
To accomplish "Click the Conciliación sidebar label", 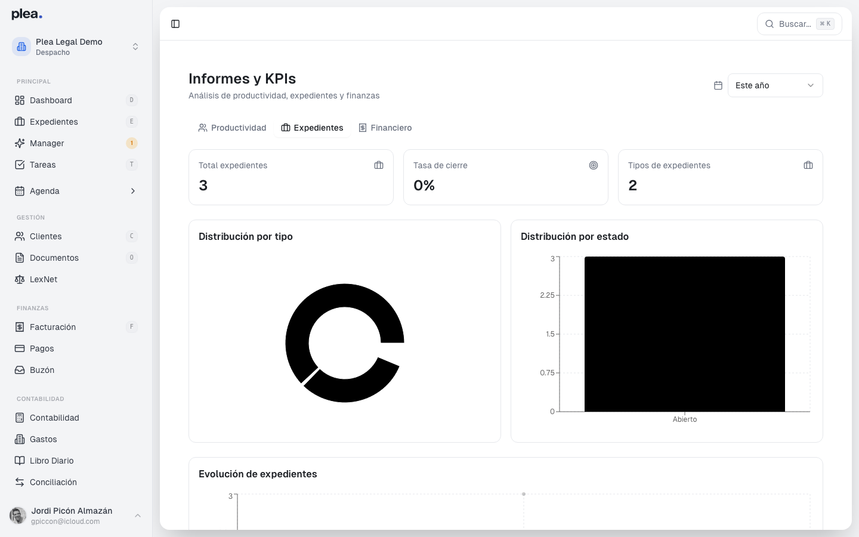I will (53, 482).
